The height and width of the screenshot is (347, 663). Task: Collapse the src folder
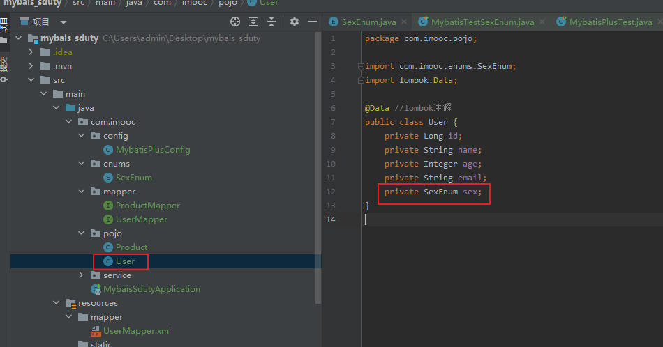[x=31, y=80]
